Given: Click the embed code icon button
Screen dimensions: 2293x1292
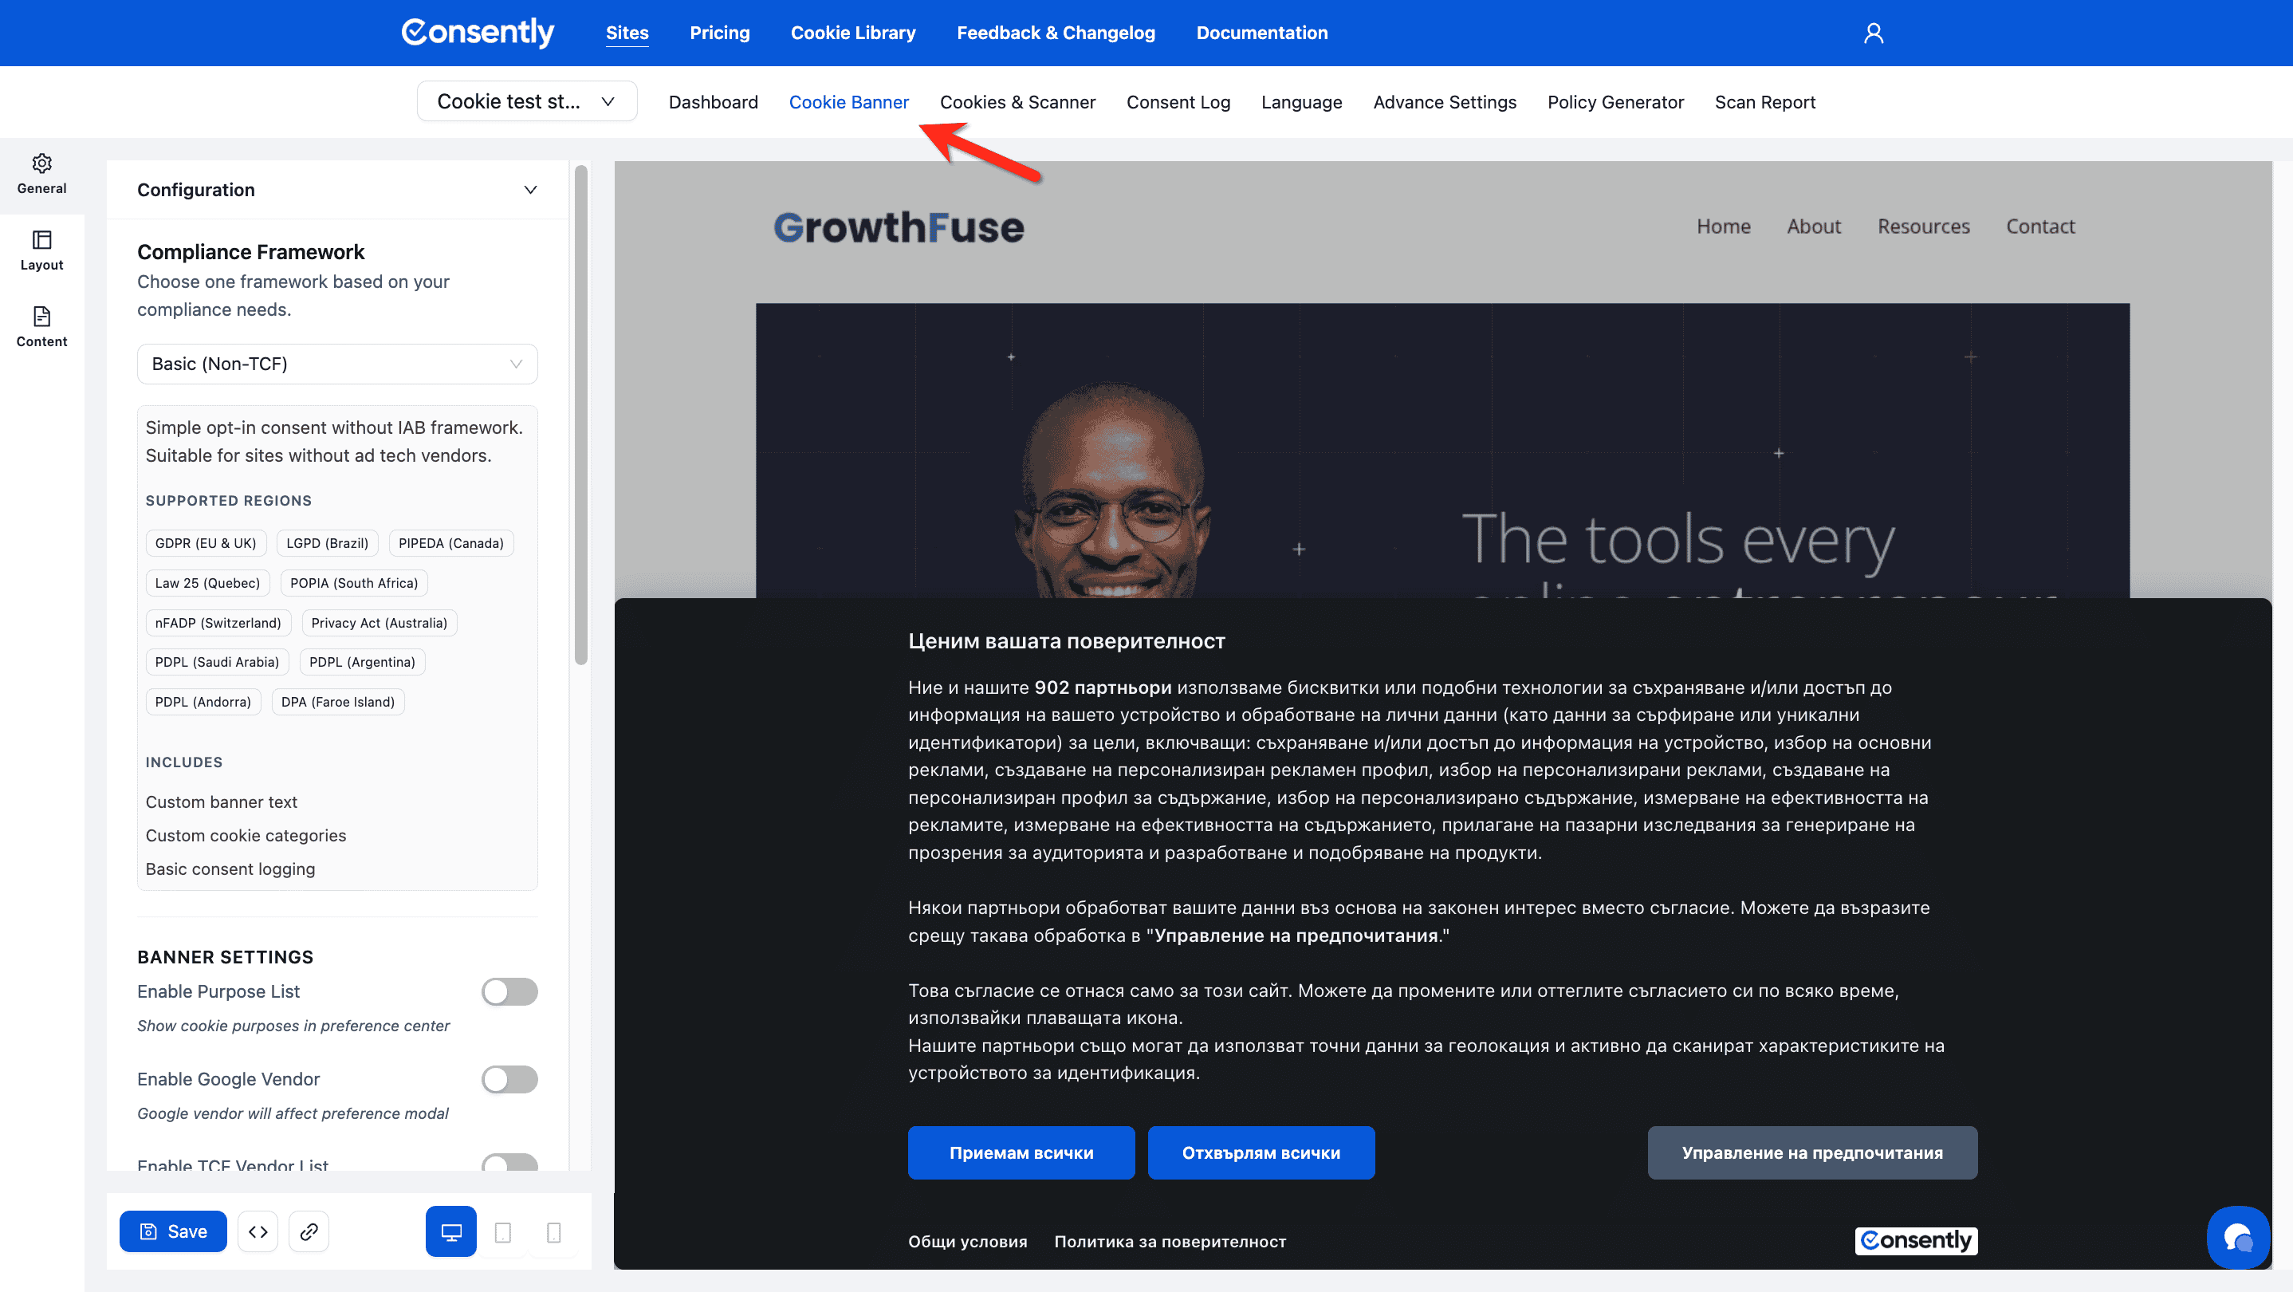Looking at the screenshot, I should point(258,1231).
